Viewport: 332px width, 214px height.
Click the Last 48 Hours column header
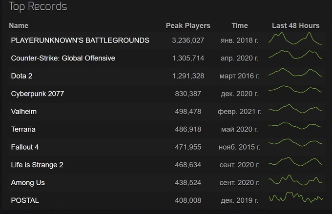(x=295, y=25)
